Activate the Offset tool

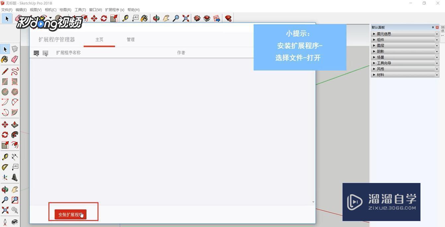click(15, 145)
